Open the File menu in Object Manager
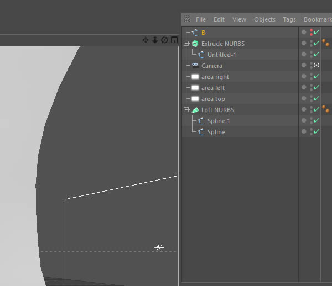 (x=201, y=19)
